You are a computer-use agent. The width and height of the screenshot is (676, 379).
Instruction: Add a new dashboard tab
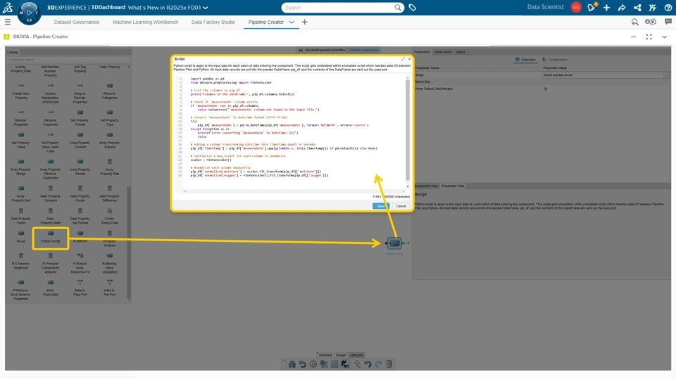[305, 22]
